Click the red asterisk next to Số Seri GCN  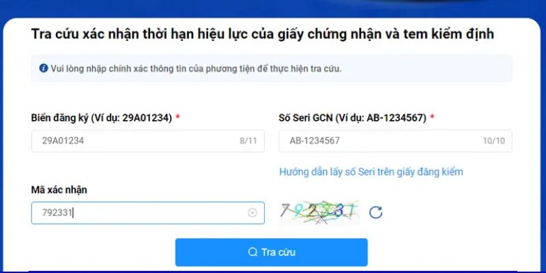tap(432, 117)
